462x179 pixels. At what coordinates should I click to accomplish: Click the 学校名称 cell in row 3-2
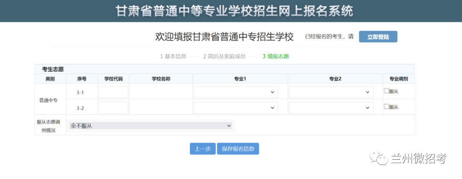[161, 107]
